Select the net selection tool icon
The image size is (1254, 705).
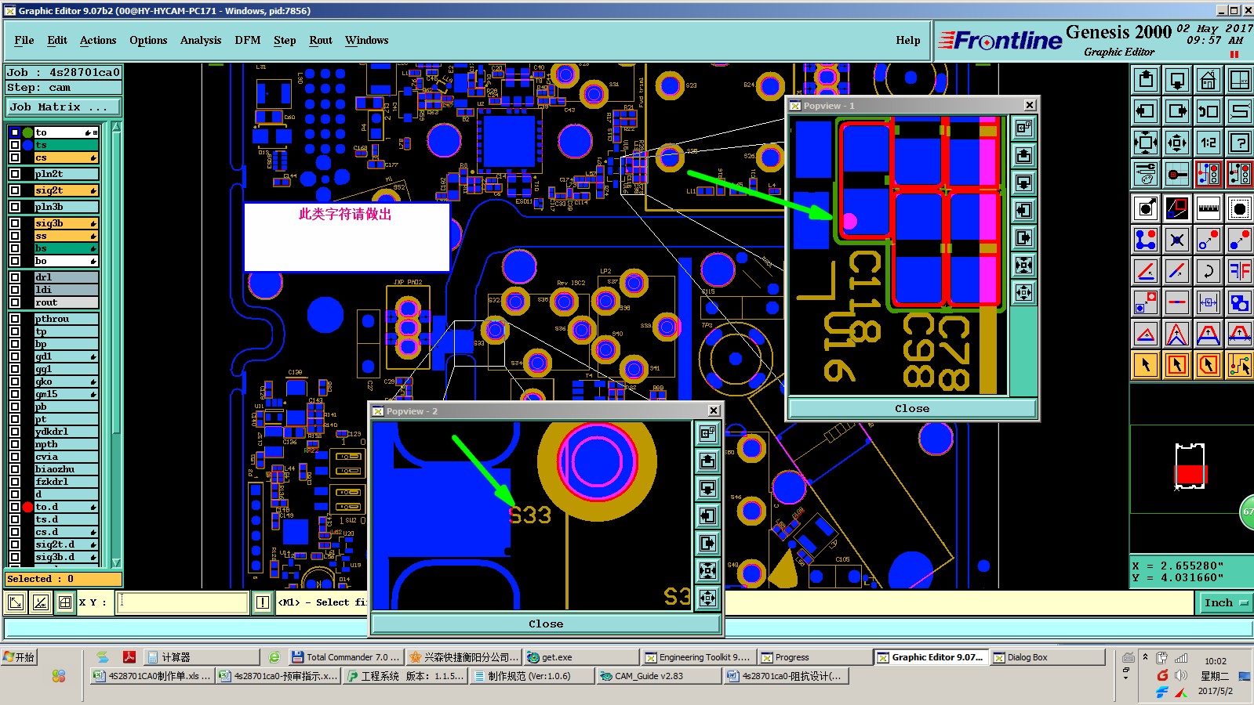pos(1240,365)
